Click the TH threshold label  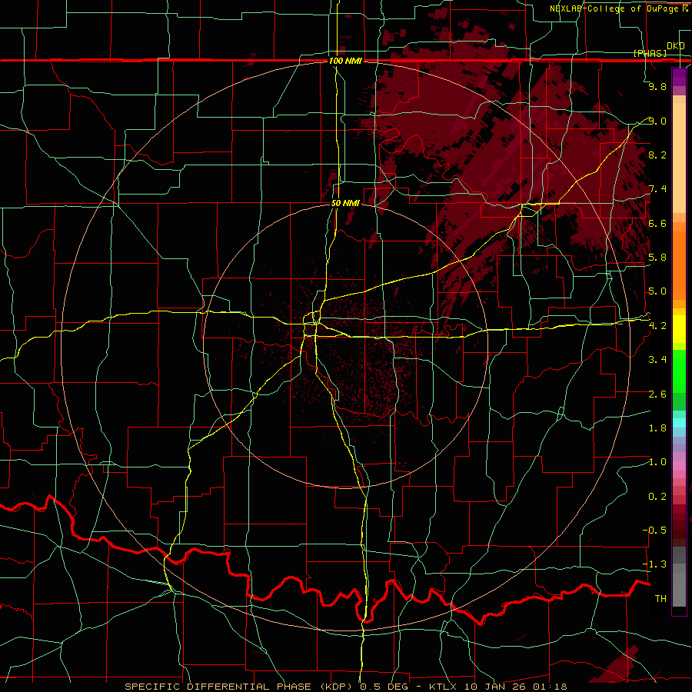click(x=660, y=599)
